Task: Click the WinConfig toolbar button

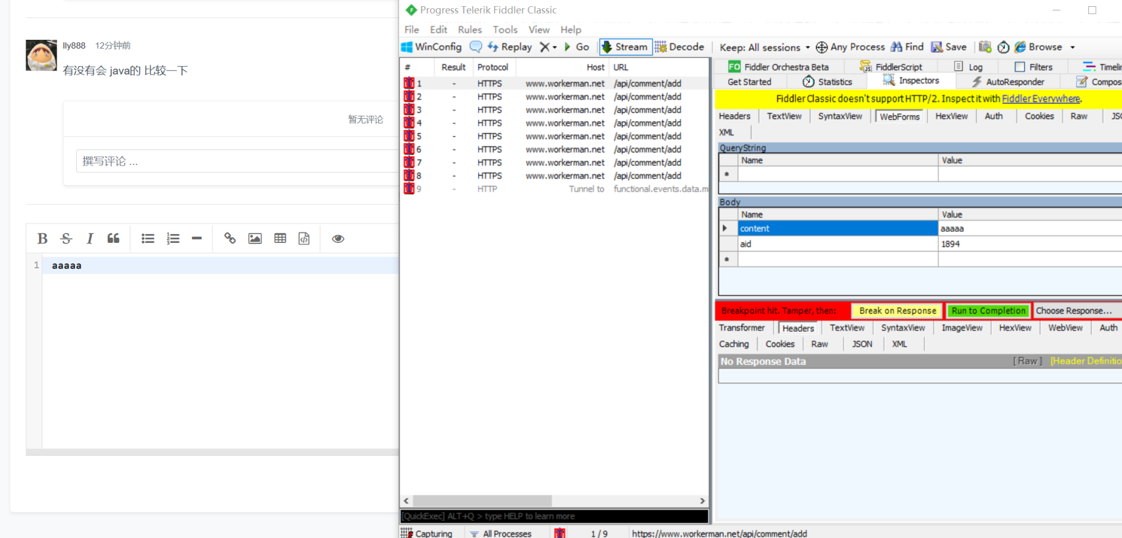Action: tap(431, 47)
